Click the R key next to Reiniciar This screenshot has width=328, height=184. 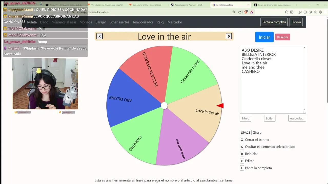pos(242,154)
